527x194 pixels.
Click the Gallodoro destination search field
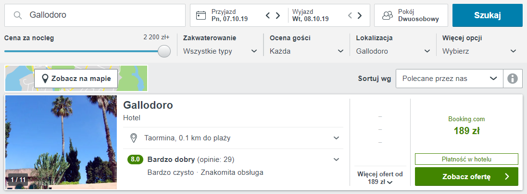point(95,15)
